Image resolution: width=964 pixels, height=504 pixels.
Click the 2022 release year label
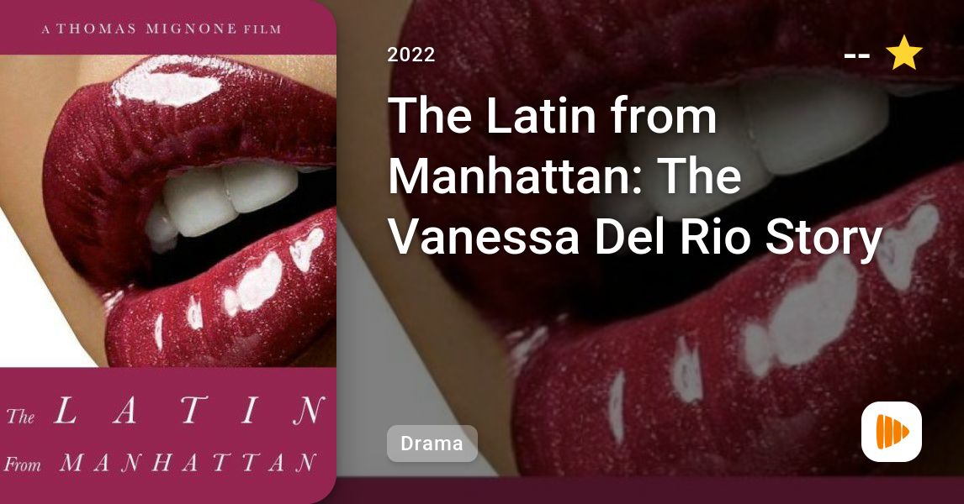point(411,55)
